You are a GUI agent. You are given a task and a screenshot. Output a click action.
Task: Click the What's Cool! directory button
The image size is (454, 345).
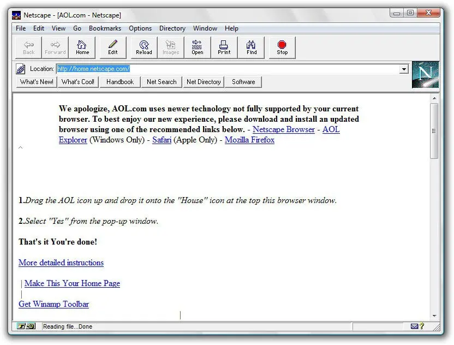78,82
